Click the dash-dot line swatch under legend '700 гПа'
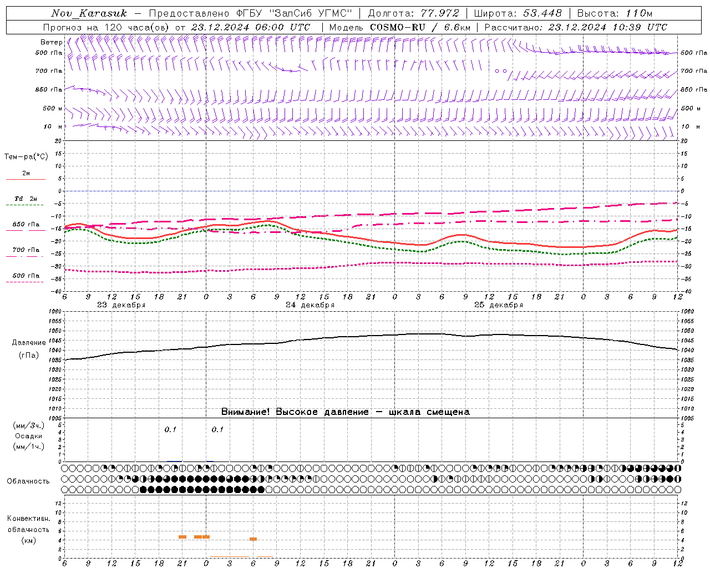The width and height of the screenshot is (710, 568). pos(25,256)
